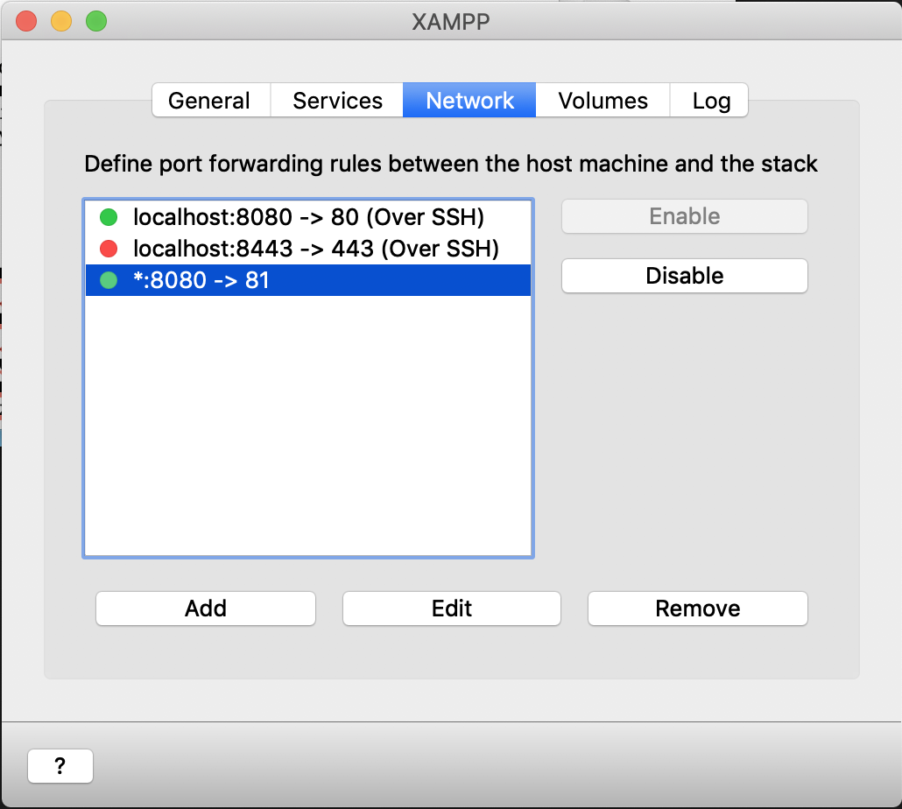Add a new port forwarding rule

tap(206, 609)
